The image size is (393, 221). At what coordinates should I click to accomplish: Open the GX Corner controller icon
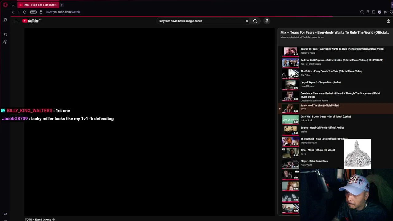pos(14,5)
